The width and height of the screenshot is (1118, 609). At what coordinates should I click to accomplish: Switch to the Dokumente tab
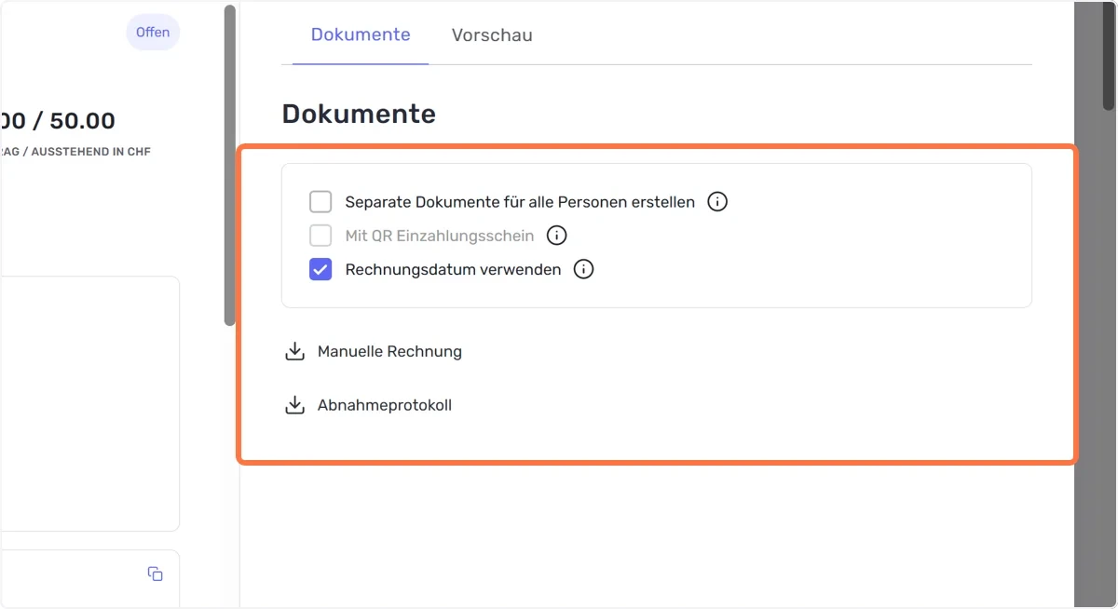click(x=361, y=34)
